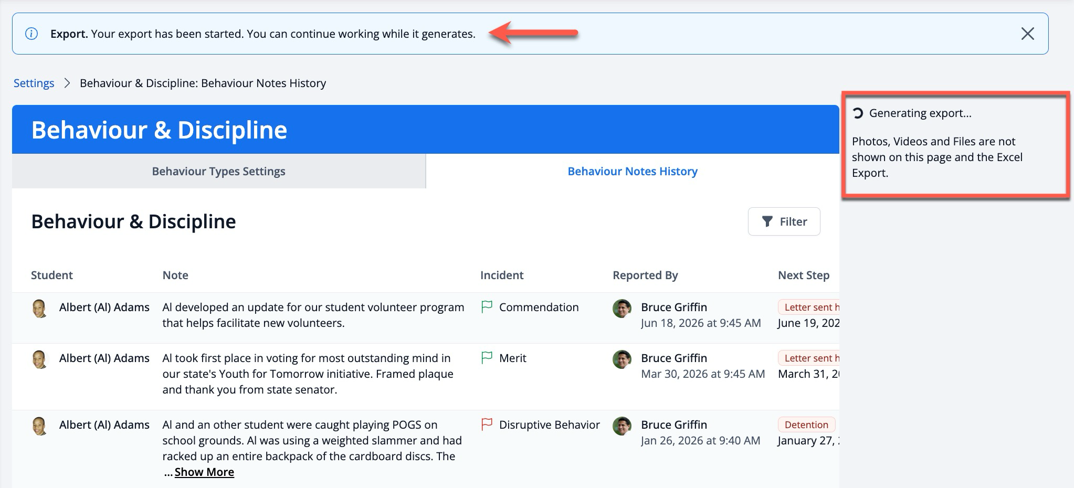Click the Student column header
Image resolution: width=1074 pixels, height=488 pixels.
[51, 275]
